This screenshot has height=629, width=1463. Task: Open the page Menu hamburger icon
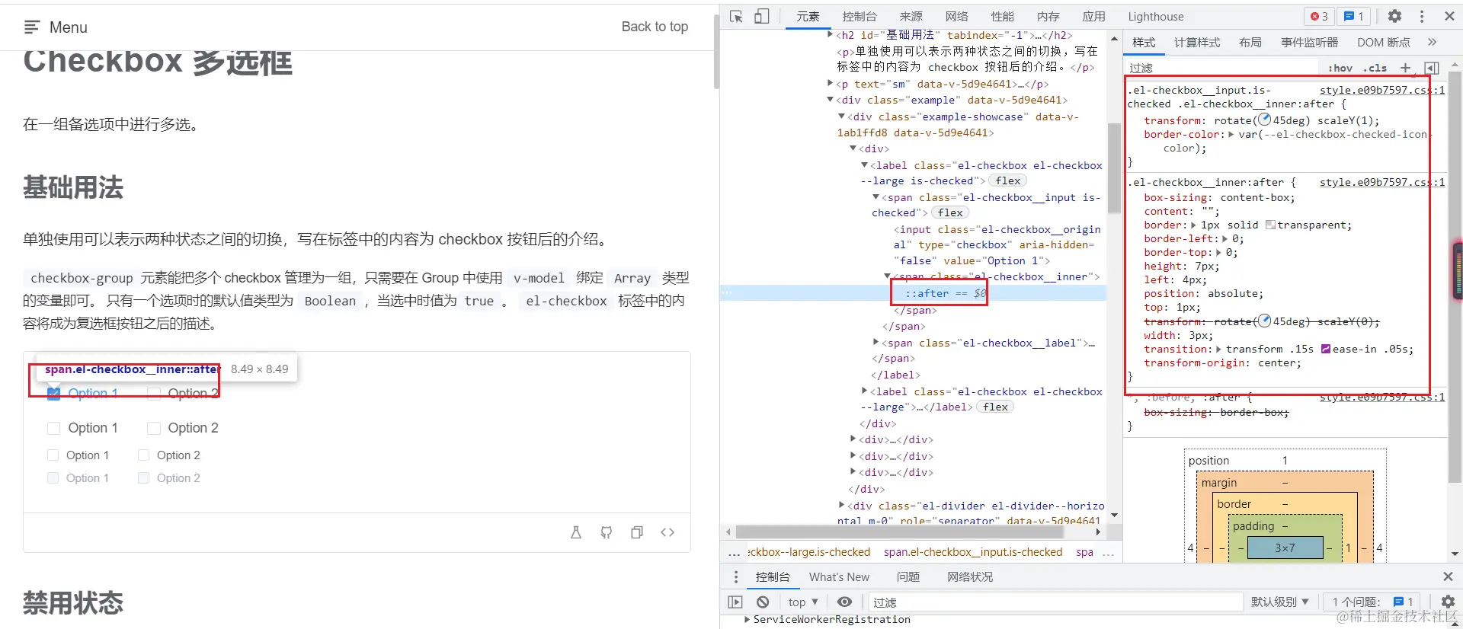[31, 27]
